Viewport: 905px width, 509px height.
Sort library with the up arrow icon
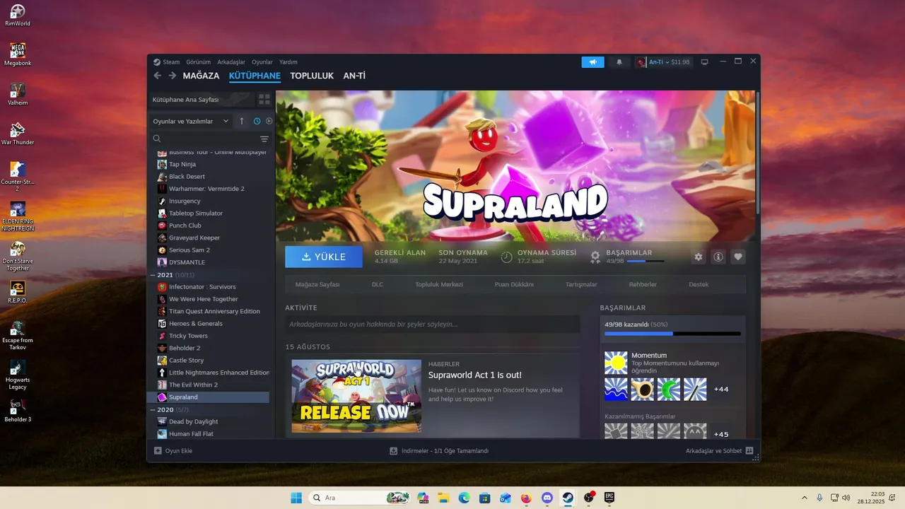tap(242, 121)
